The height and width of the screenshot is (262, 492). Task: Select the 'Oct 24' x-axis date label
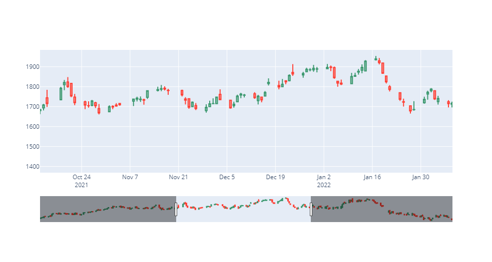point(82,177)
